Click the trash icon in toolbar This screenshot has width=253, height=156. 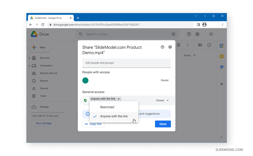pos(179,45)
